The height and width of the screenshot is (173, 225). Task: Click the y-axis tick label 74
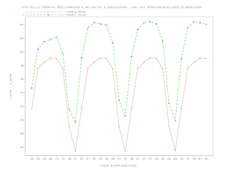(x=22, y=93)
